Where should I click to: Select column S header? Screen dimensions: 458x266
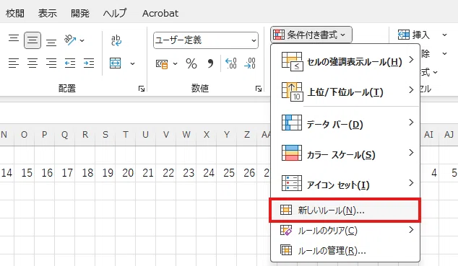click(105, 135)
